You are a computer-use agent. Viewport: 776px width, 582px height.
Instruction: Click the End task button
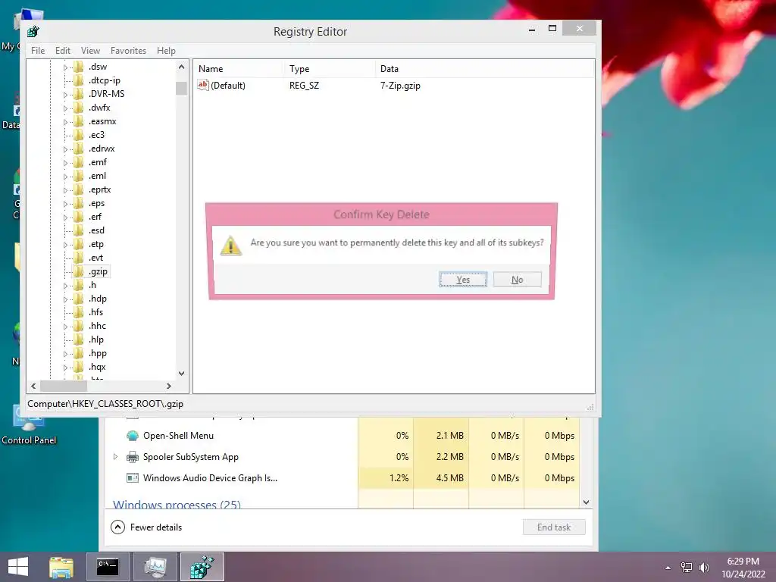(554, 527)
